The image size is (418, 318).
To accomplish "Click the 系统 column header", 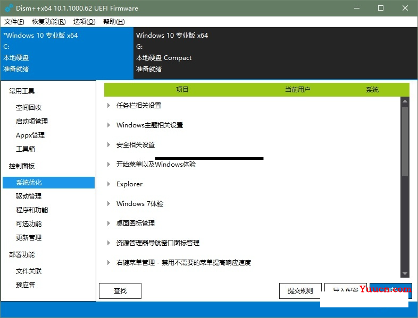I will (372, 89).
